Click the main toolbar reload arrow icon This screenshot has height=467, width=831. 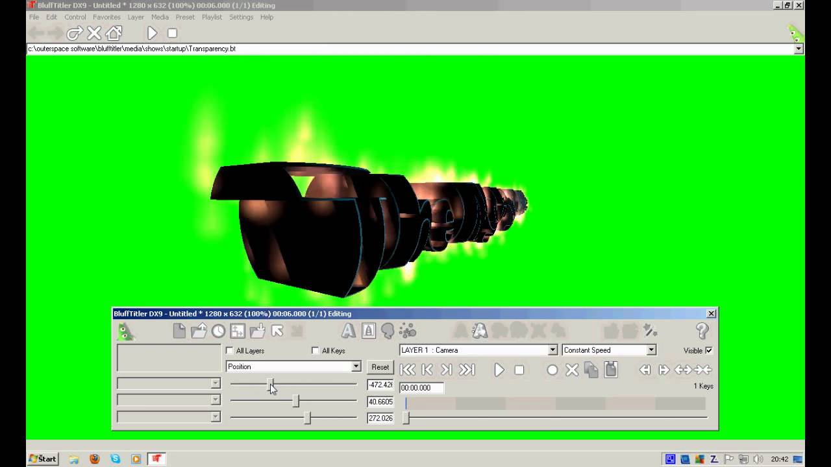tap(75, 33)
